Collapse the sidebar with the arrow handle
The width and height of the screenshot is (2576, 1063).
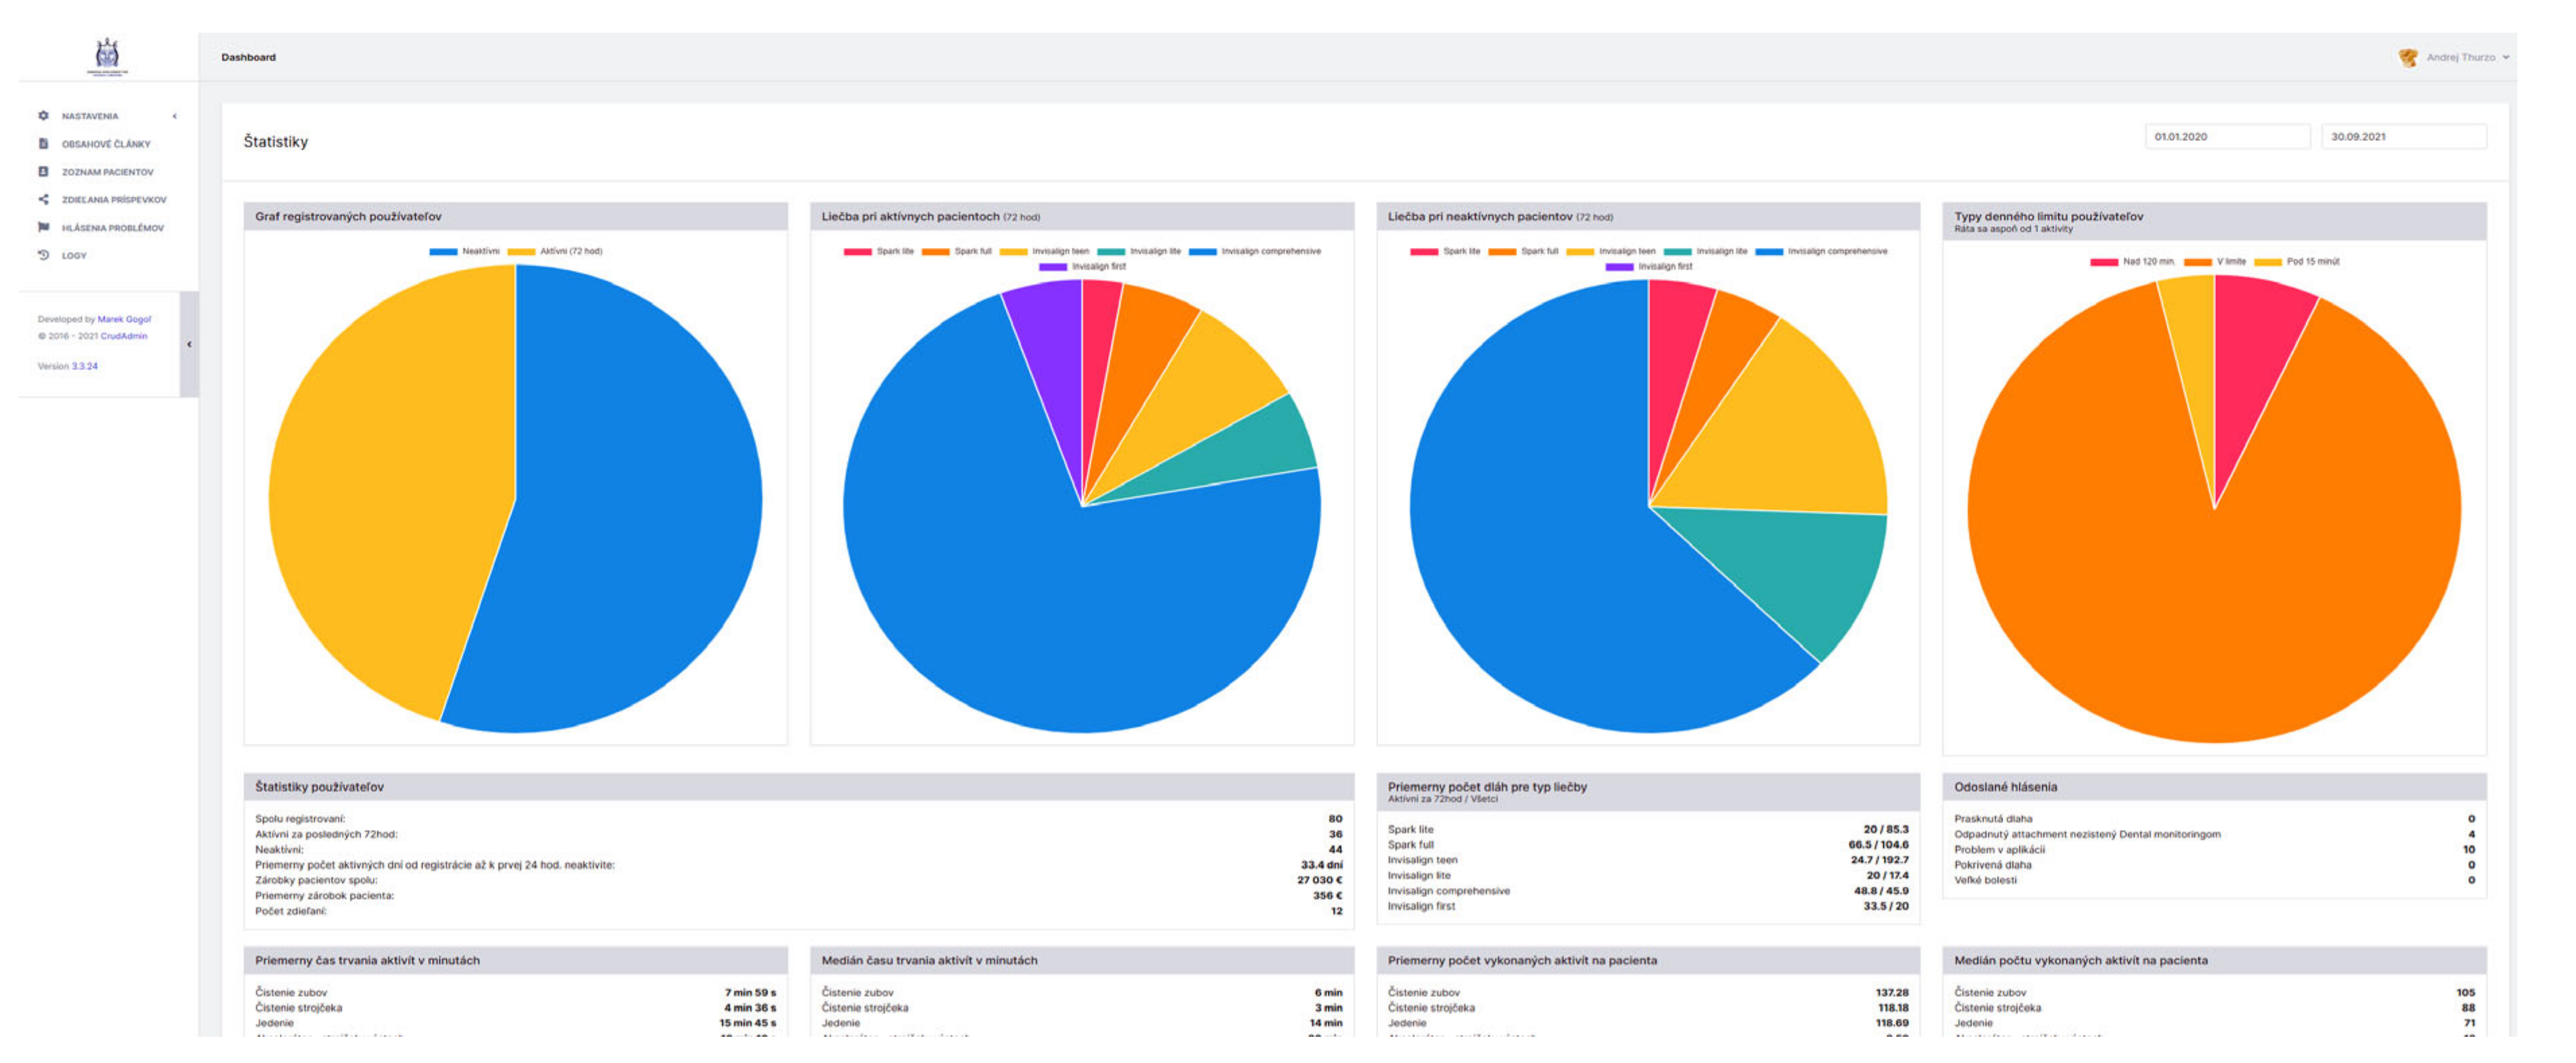[x=189, y=345]
